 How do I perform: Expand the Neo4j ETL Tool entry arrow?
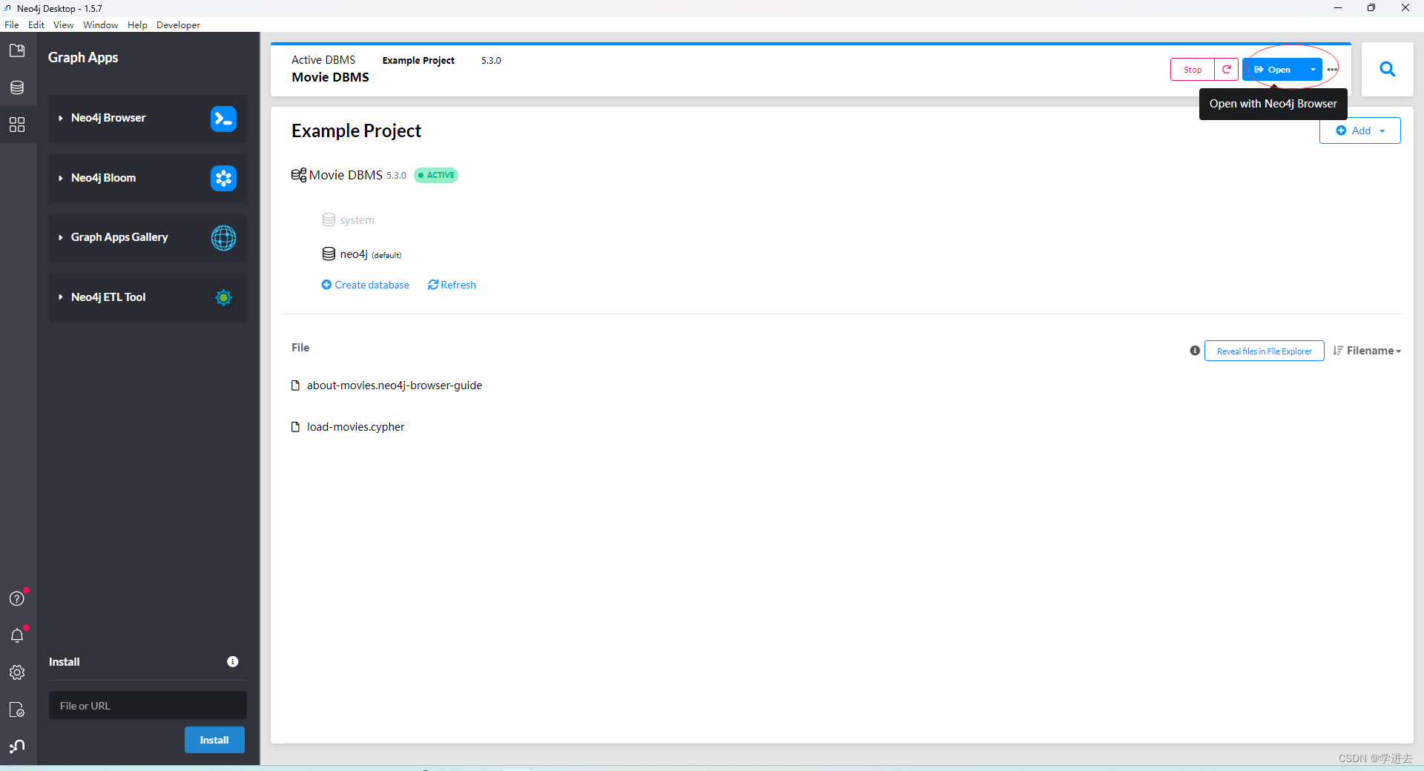[x=61, y=297]
